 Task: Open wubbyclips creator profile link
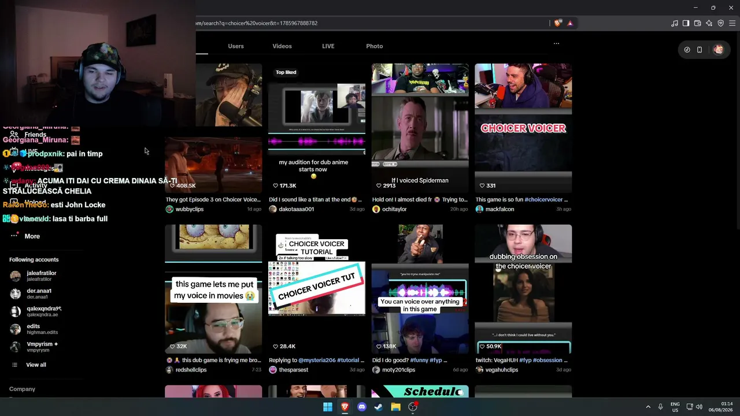(x=190, y=209)
